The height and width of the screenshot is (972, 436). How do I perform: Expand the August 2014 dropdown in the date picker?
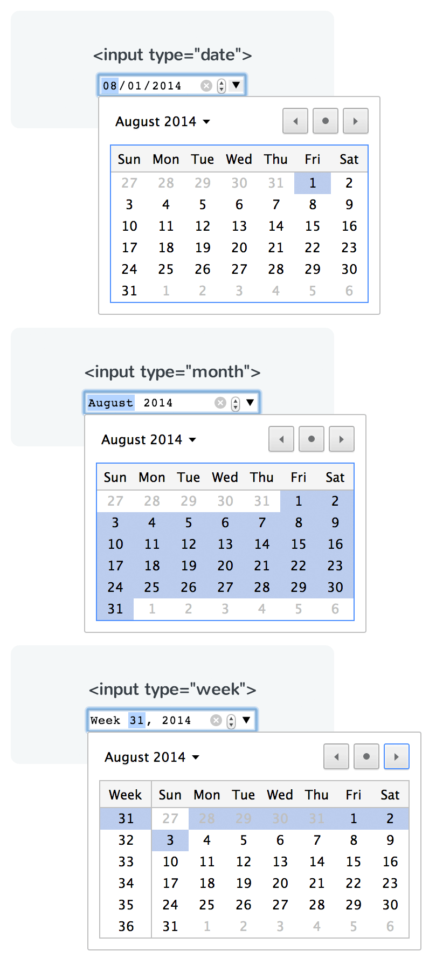(x=207, y=121)
